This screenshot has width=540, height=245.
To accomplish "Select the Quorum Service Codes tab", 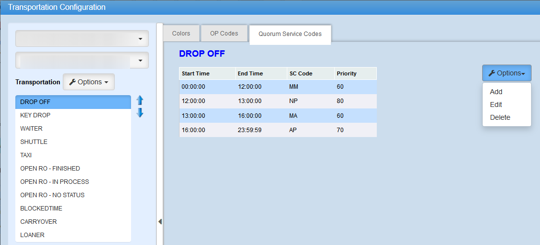I will 290,34.
